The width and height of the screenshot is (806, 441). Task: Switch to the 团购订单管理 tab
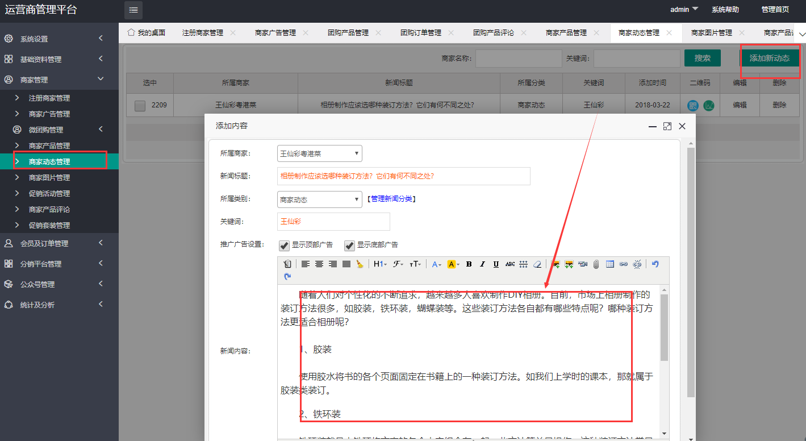420,33
